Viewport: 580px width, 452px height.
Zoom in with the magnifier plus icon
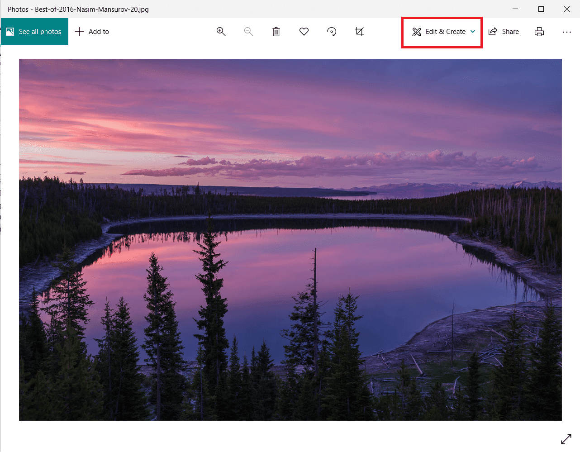point(221,32)
